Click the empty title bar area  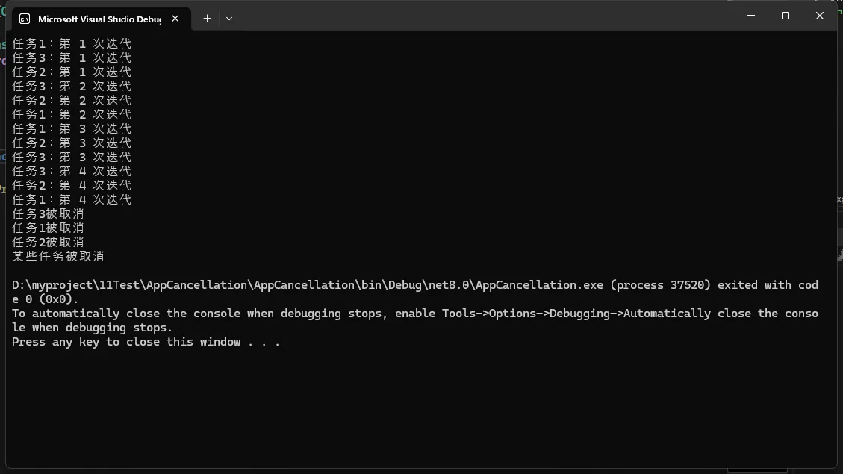485,16
